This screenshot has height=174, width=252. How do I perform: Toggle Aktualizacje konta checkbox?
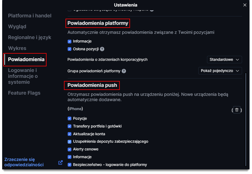pyautogui.click(x=70, y=134)
